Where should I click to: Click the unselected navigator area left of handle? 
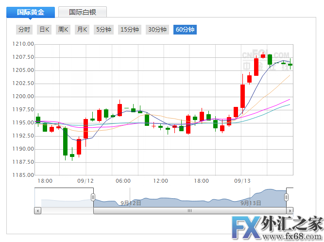coord(63,200)
